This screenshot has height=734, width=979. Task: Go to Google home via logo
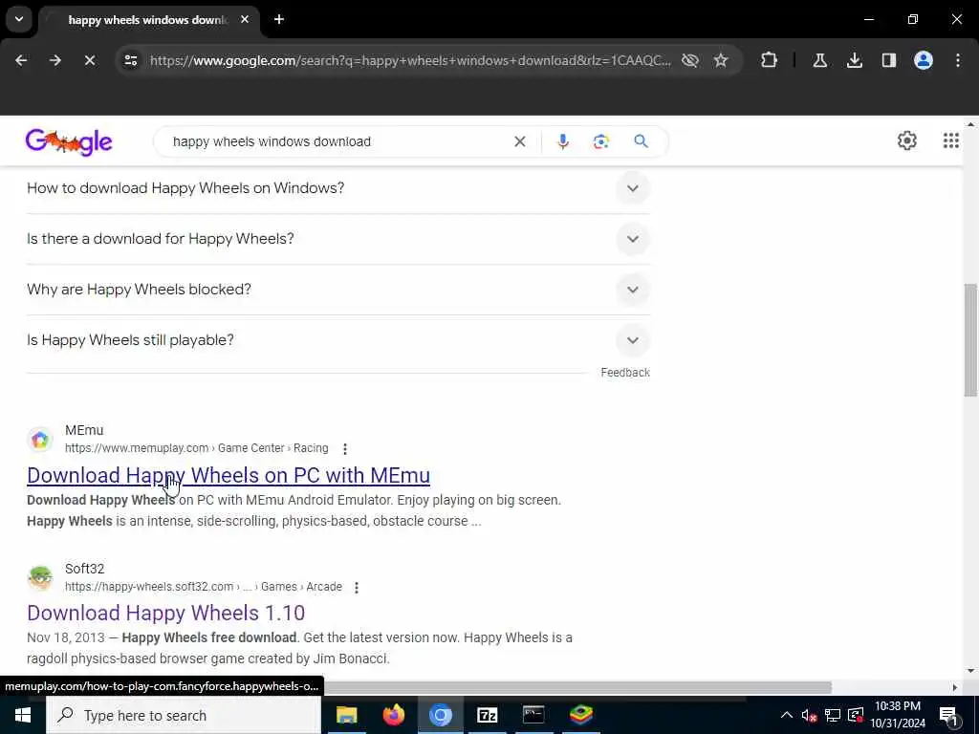tap(69, 142)
